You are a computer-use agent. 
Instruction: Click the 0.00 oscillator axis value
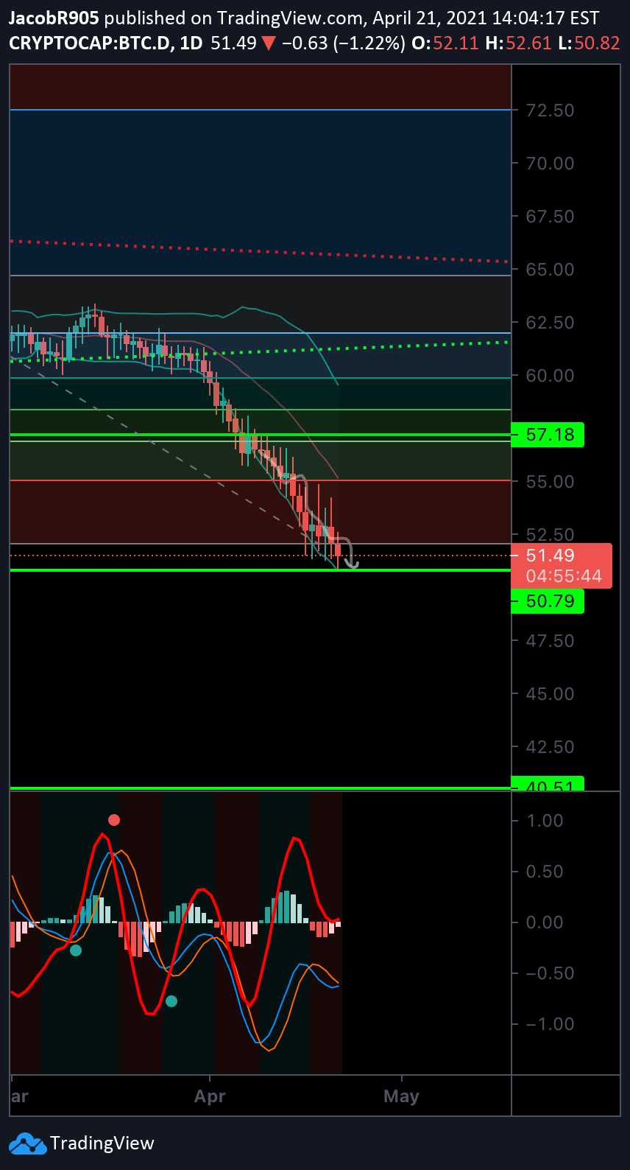point(545,922)
